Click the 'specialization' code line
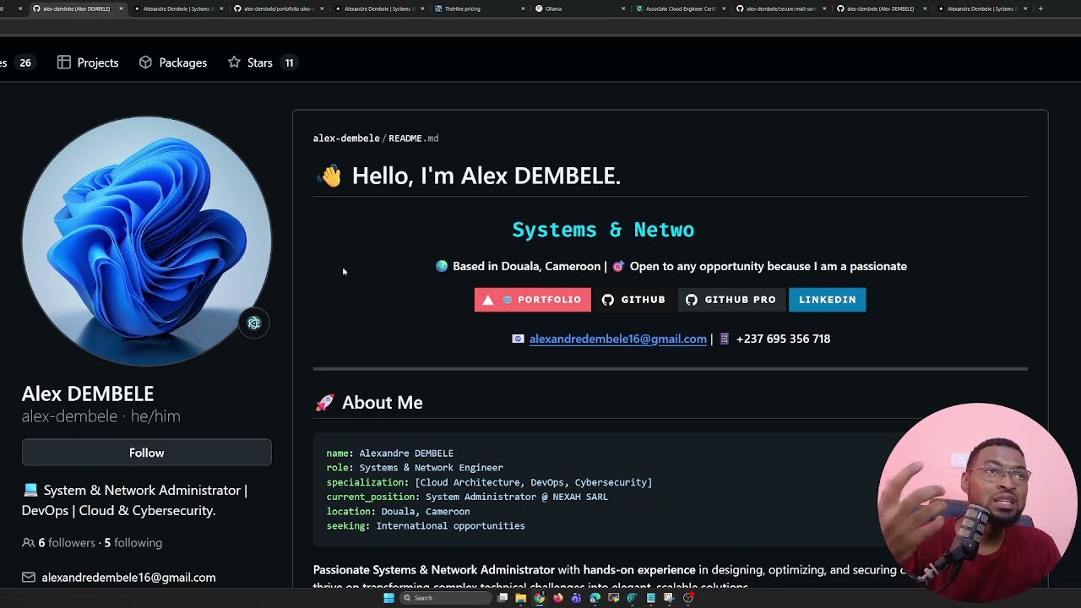This screenshot has width=1081, height=608. tap(489, 482)
